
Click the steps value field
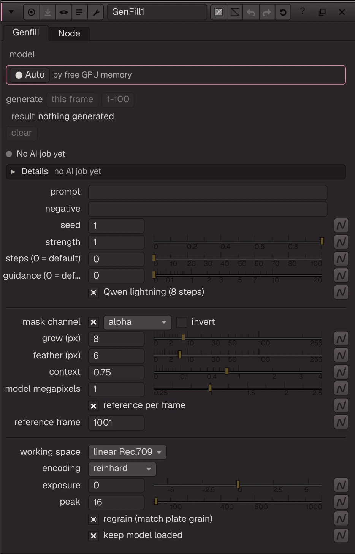(x=116, y=259)
